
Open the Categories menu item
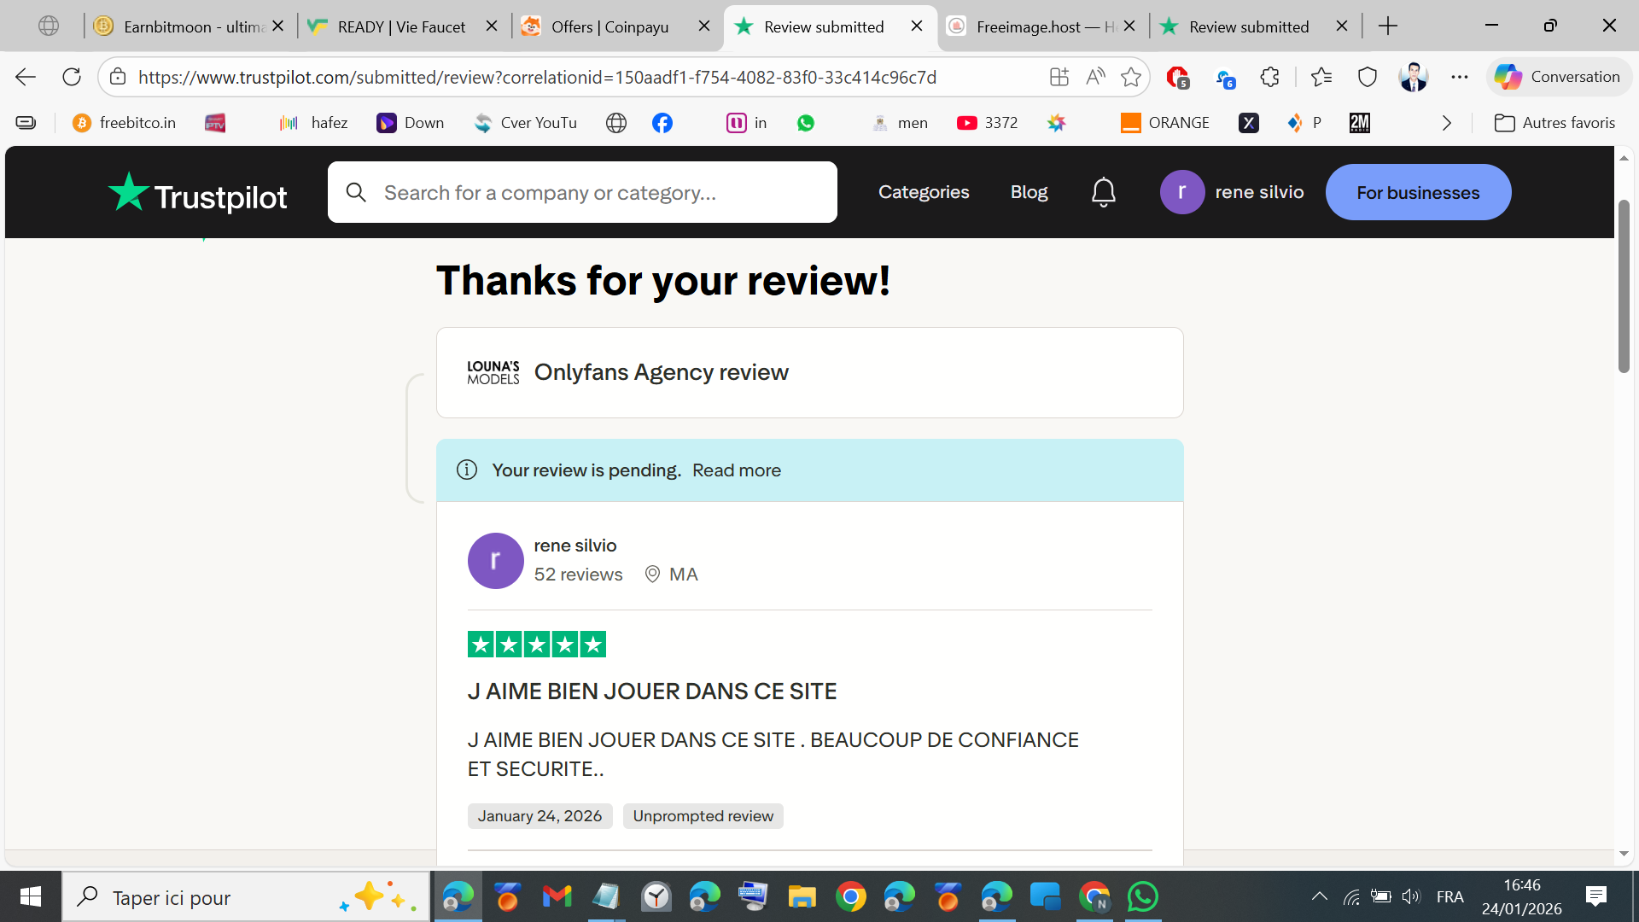point(924,192)
